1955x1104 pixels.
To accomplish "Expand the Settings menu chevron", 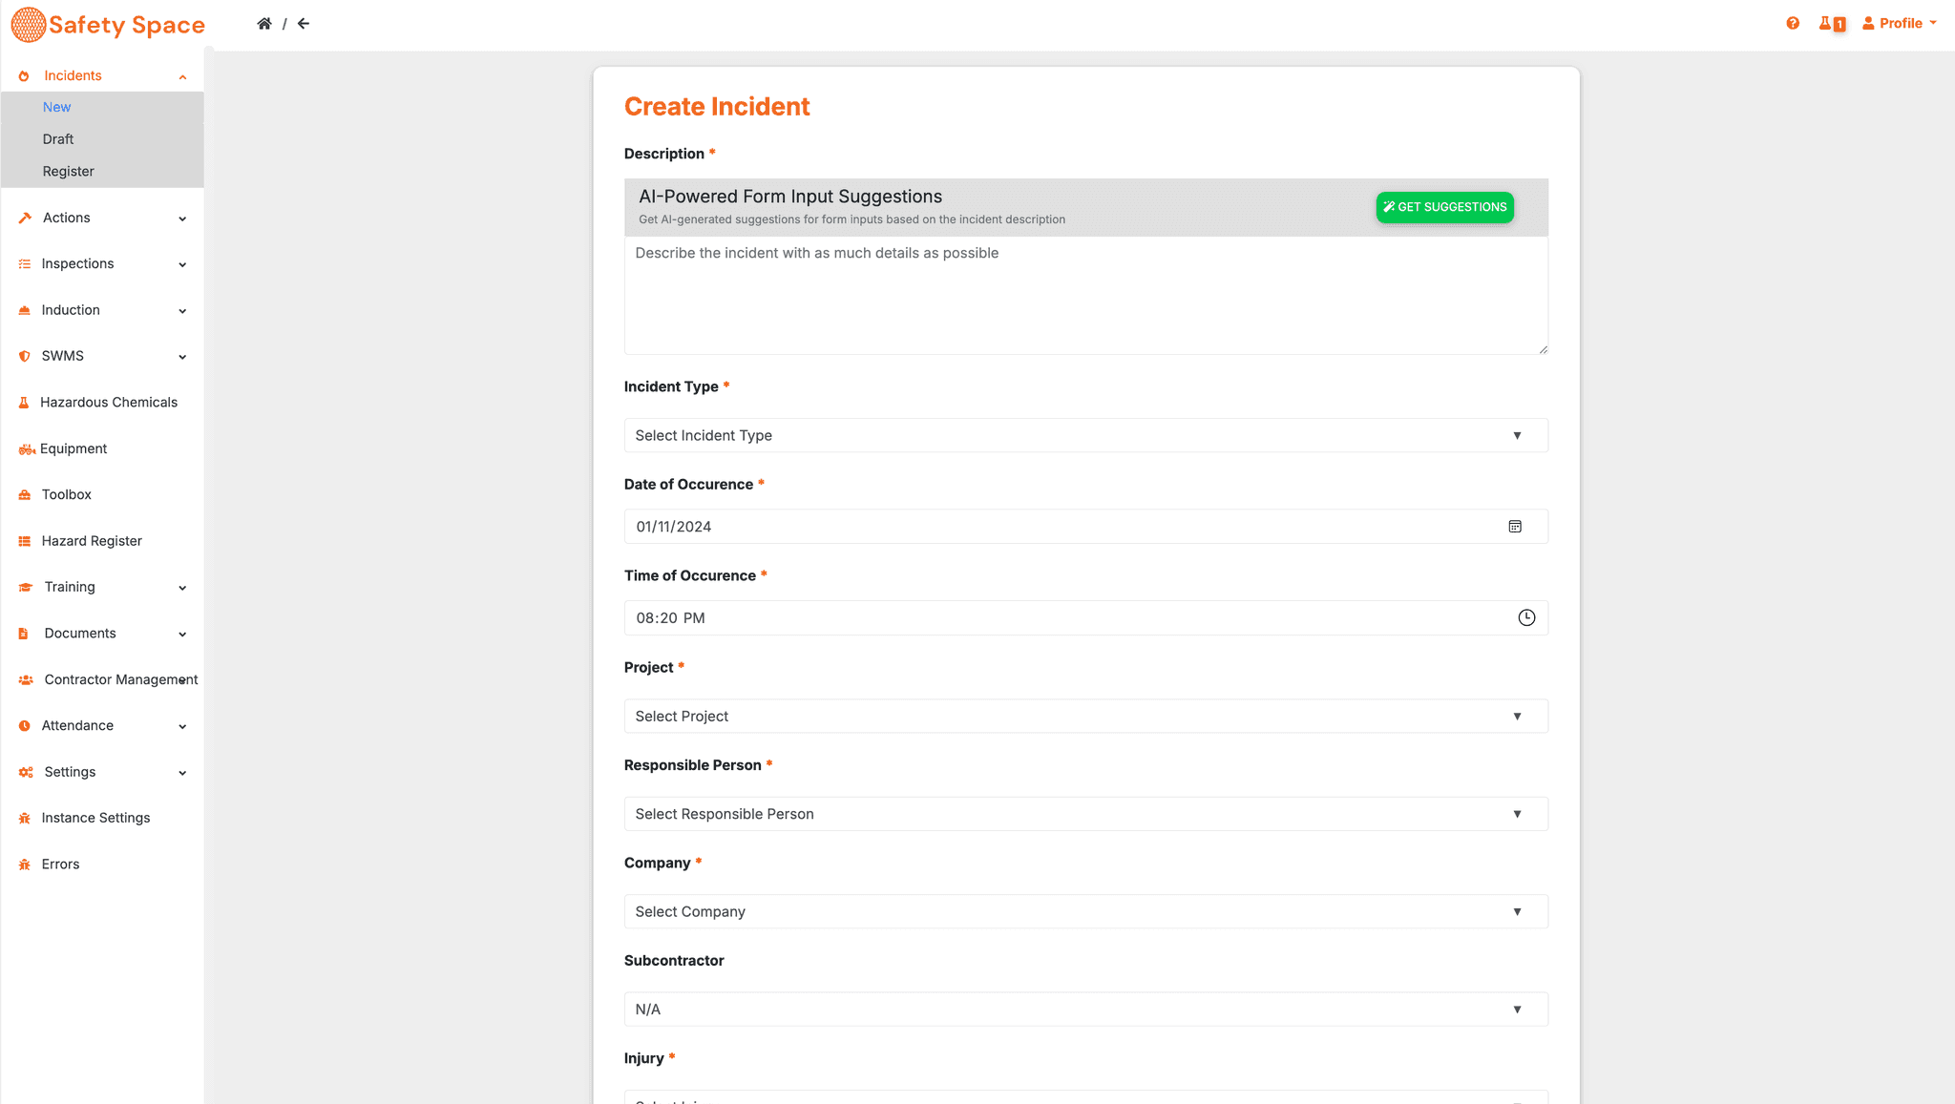I will (182, 774).
